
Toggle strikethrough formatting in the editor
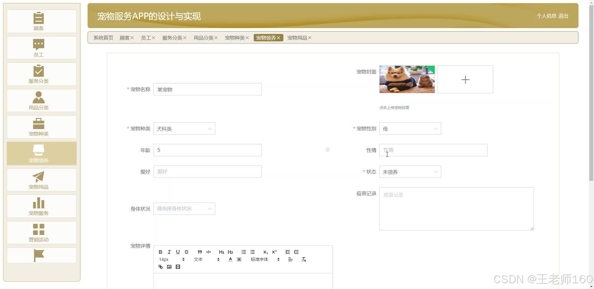[x=186, y=252]
